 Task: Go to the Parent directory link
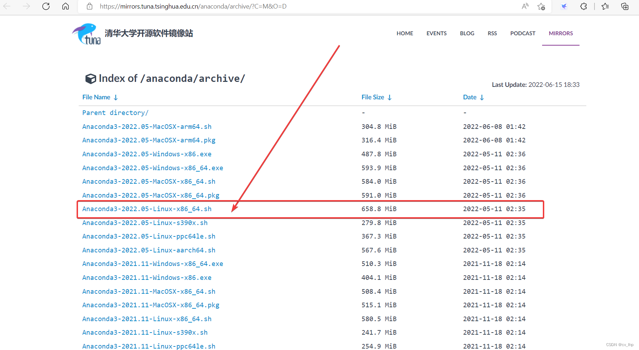(115, 113)
